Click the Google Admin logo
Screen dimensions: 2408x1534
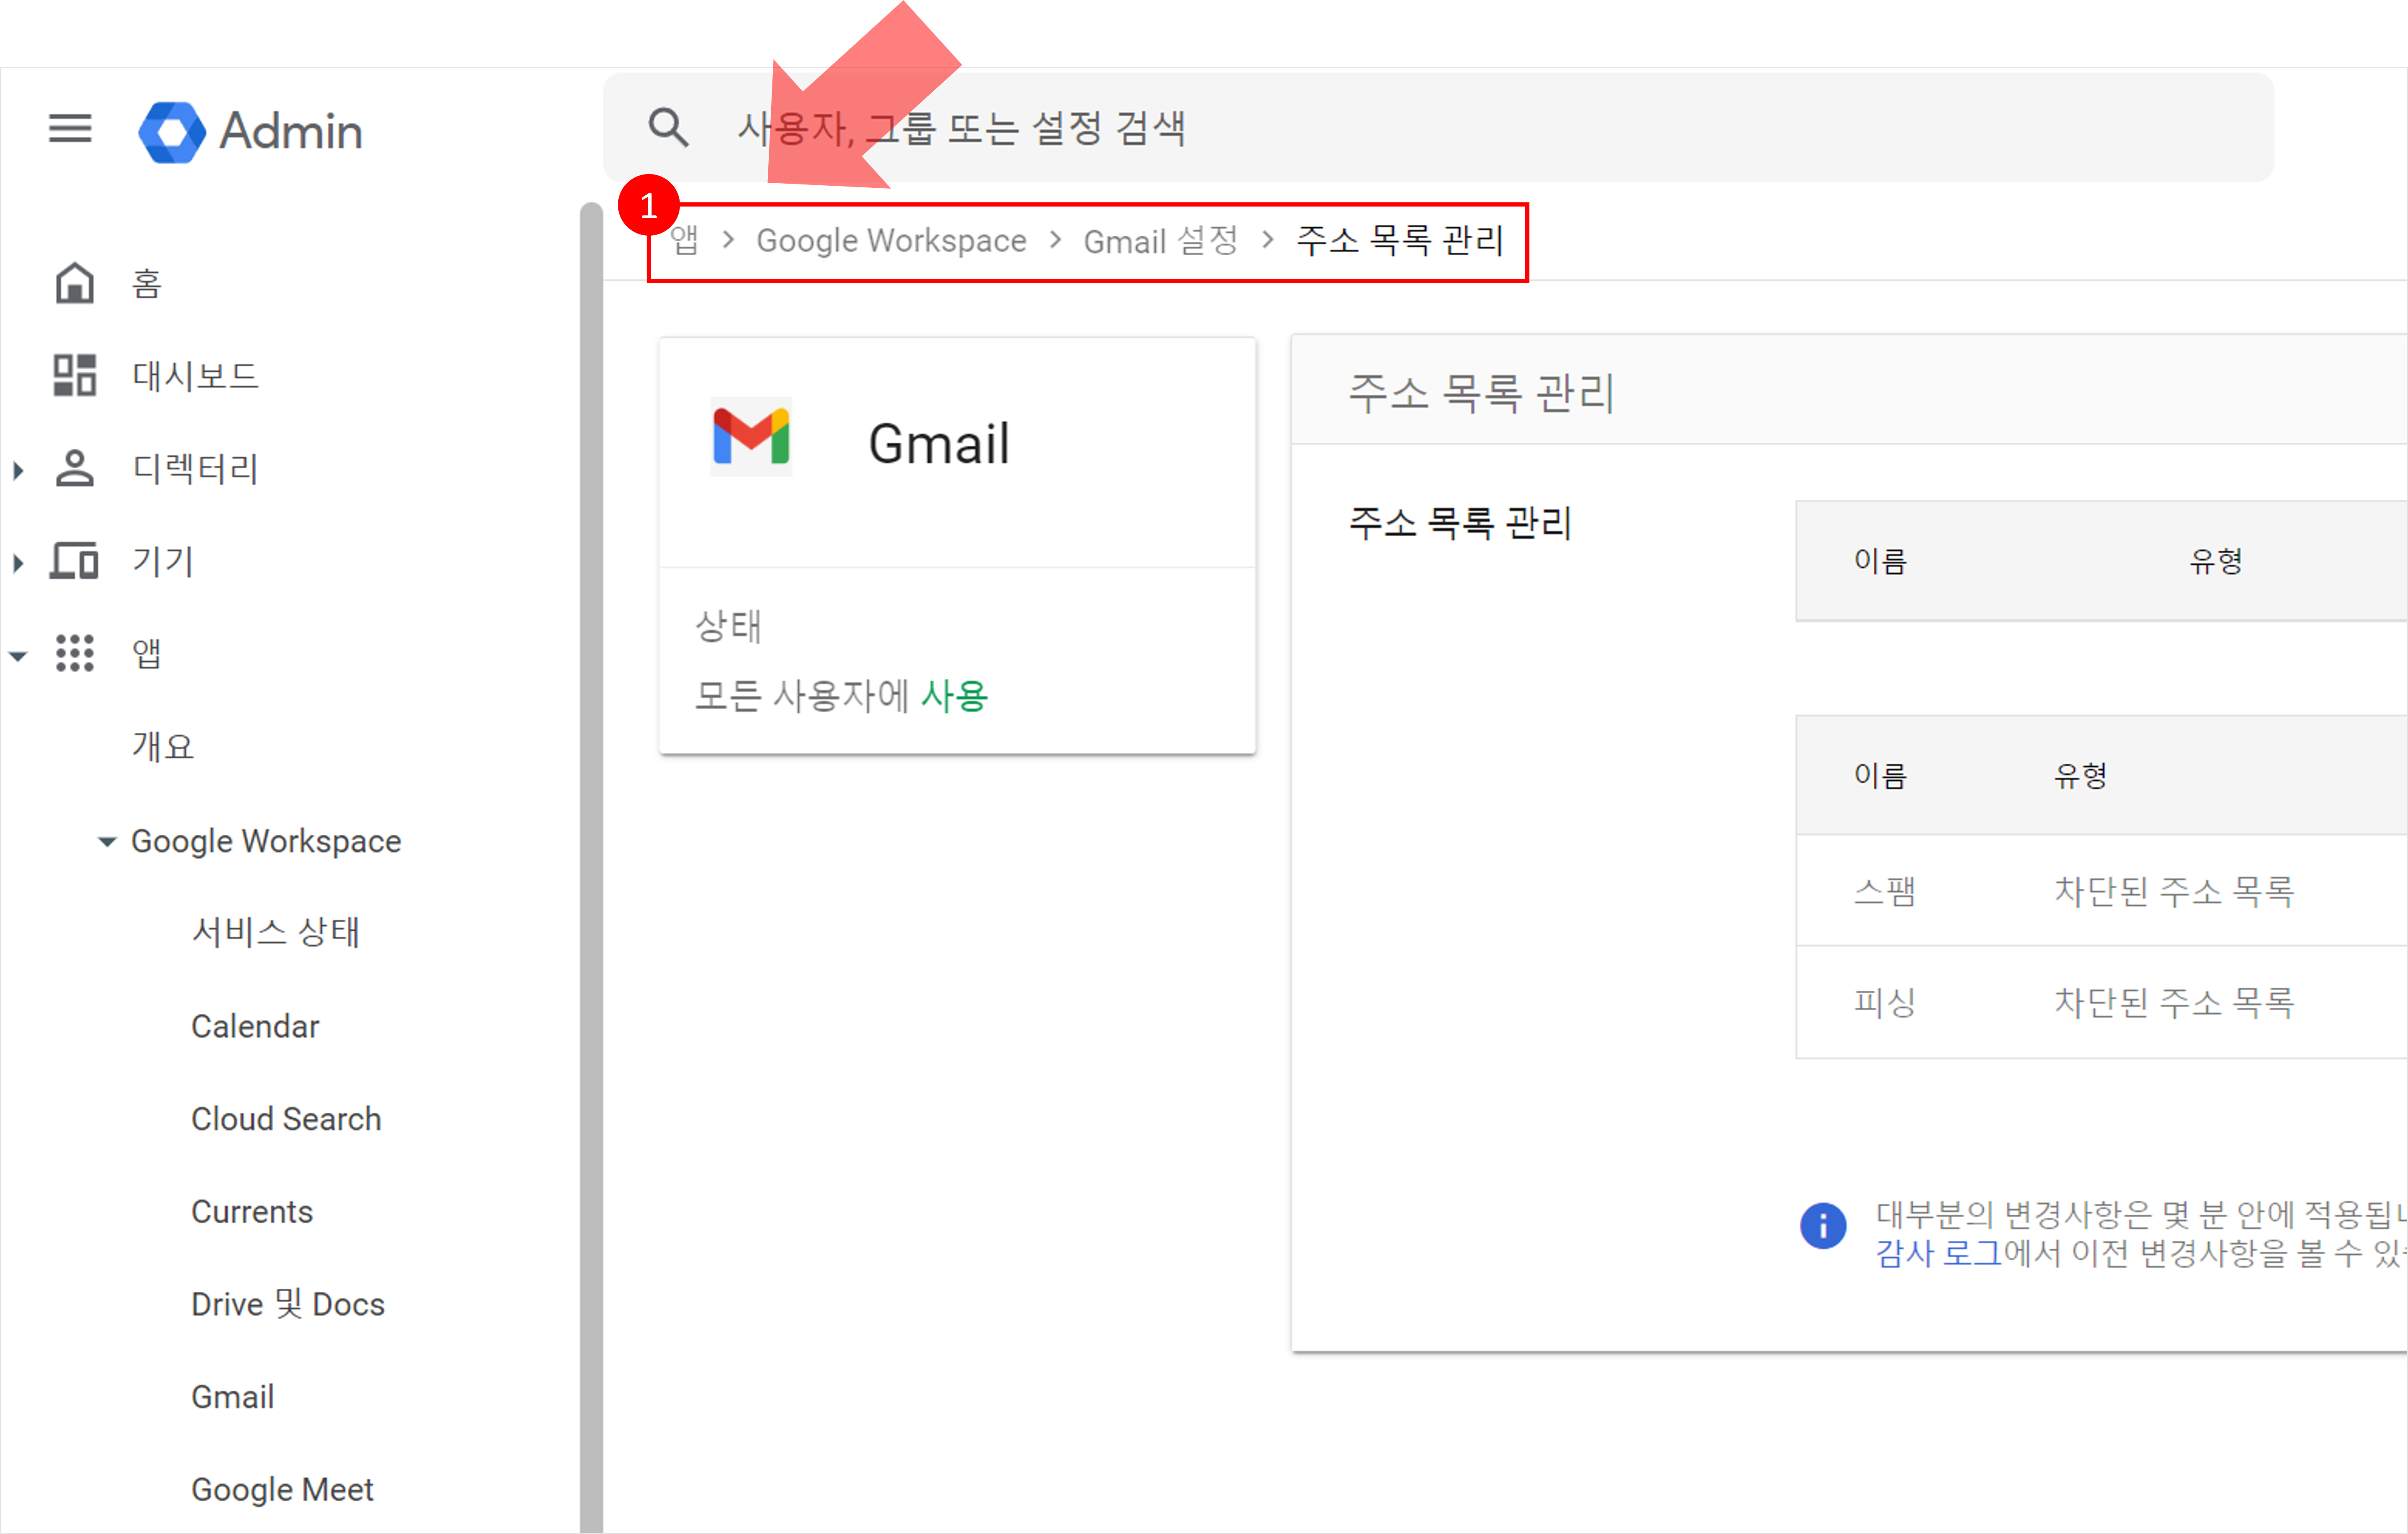click(250, 131)
